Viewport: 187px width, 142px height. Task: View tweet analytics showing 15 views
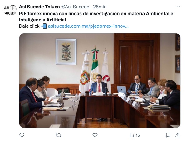[x=135, y=135]
